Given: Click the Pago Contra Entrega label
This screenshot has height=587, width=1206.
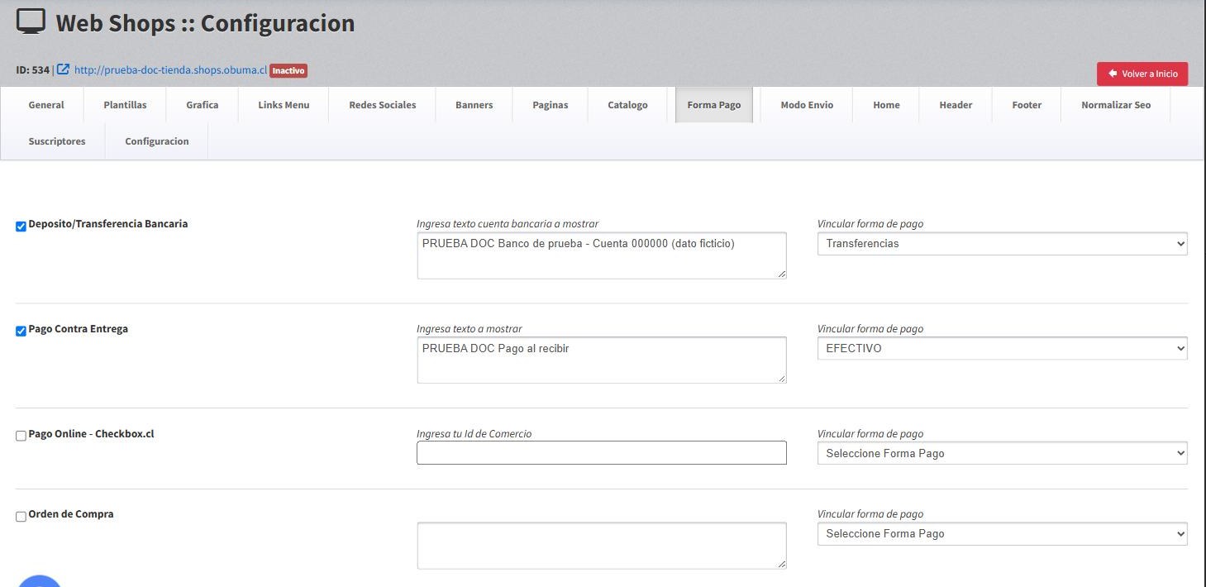Looking at the screenshot, I should pyautogui.click(x=79, y=329).
